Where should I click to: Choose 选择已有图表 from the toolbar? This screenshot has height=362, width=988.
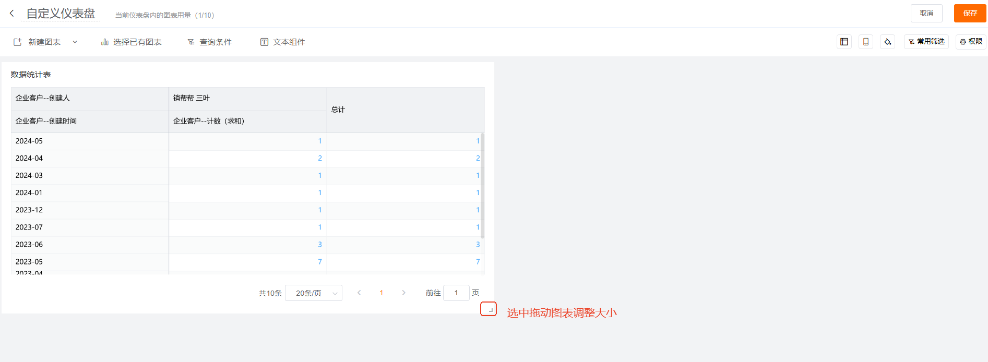point(132,42)
